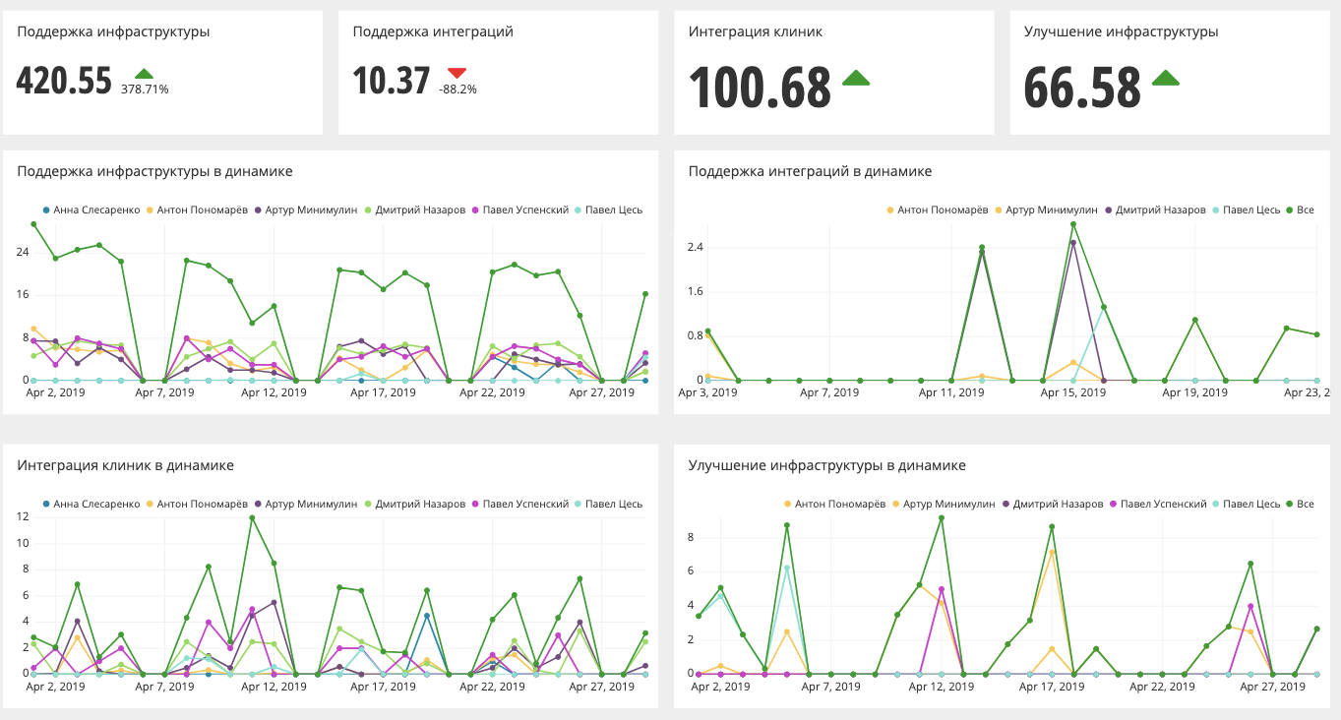This screenshot has width=1341, height=720.
Task: Click green up arrow beside 100.68
Action: 856,78
